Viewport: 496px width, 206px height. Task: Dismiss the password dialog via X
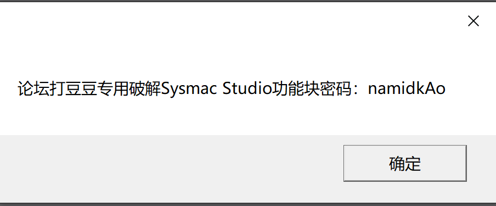pos(473,21)
